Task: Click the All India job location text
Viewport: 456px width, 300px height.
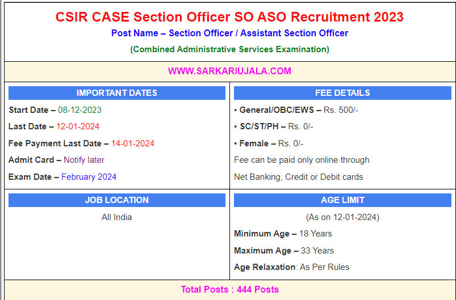Action: coord(116,217)
